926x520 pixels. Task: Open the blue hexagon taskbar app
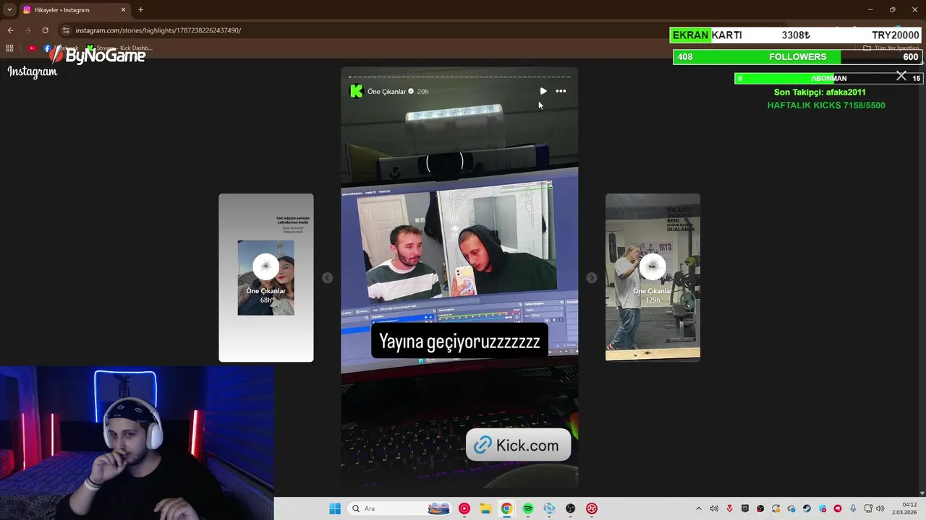pyautogui.click(x=549, y=508)
